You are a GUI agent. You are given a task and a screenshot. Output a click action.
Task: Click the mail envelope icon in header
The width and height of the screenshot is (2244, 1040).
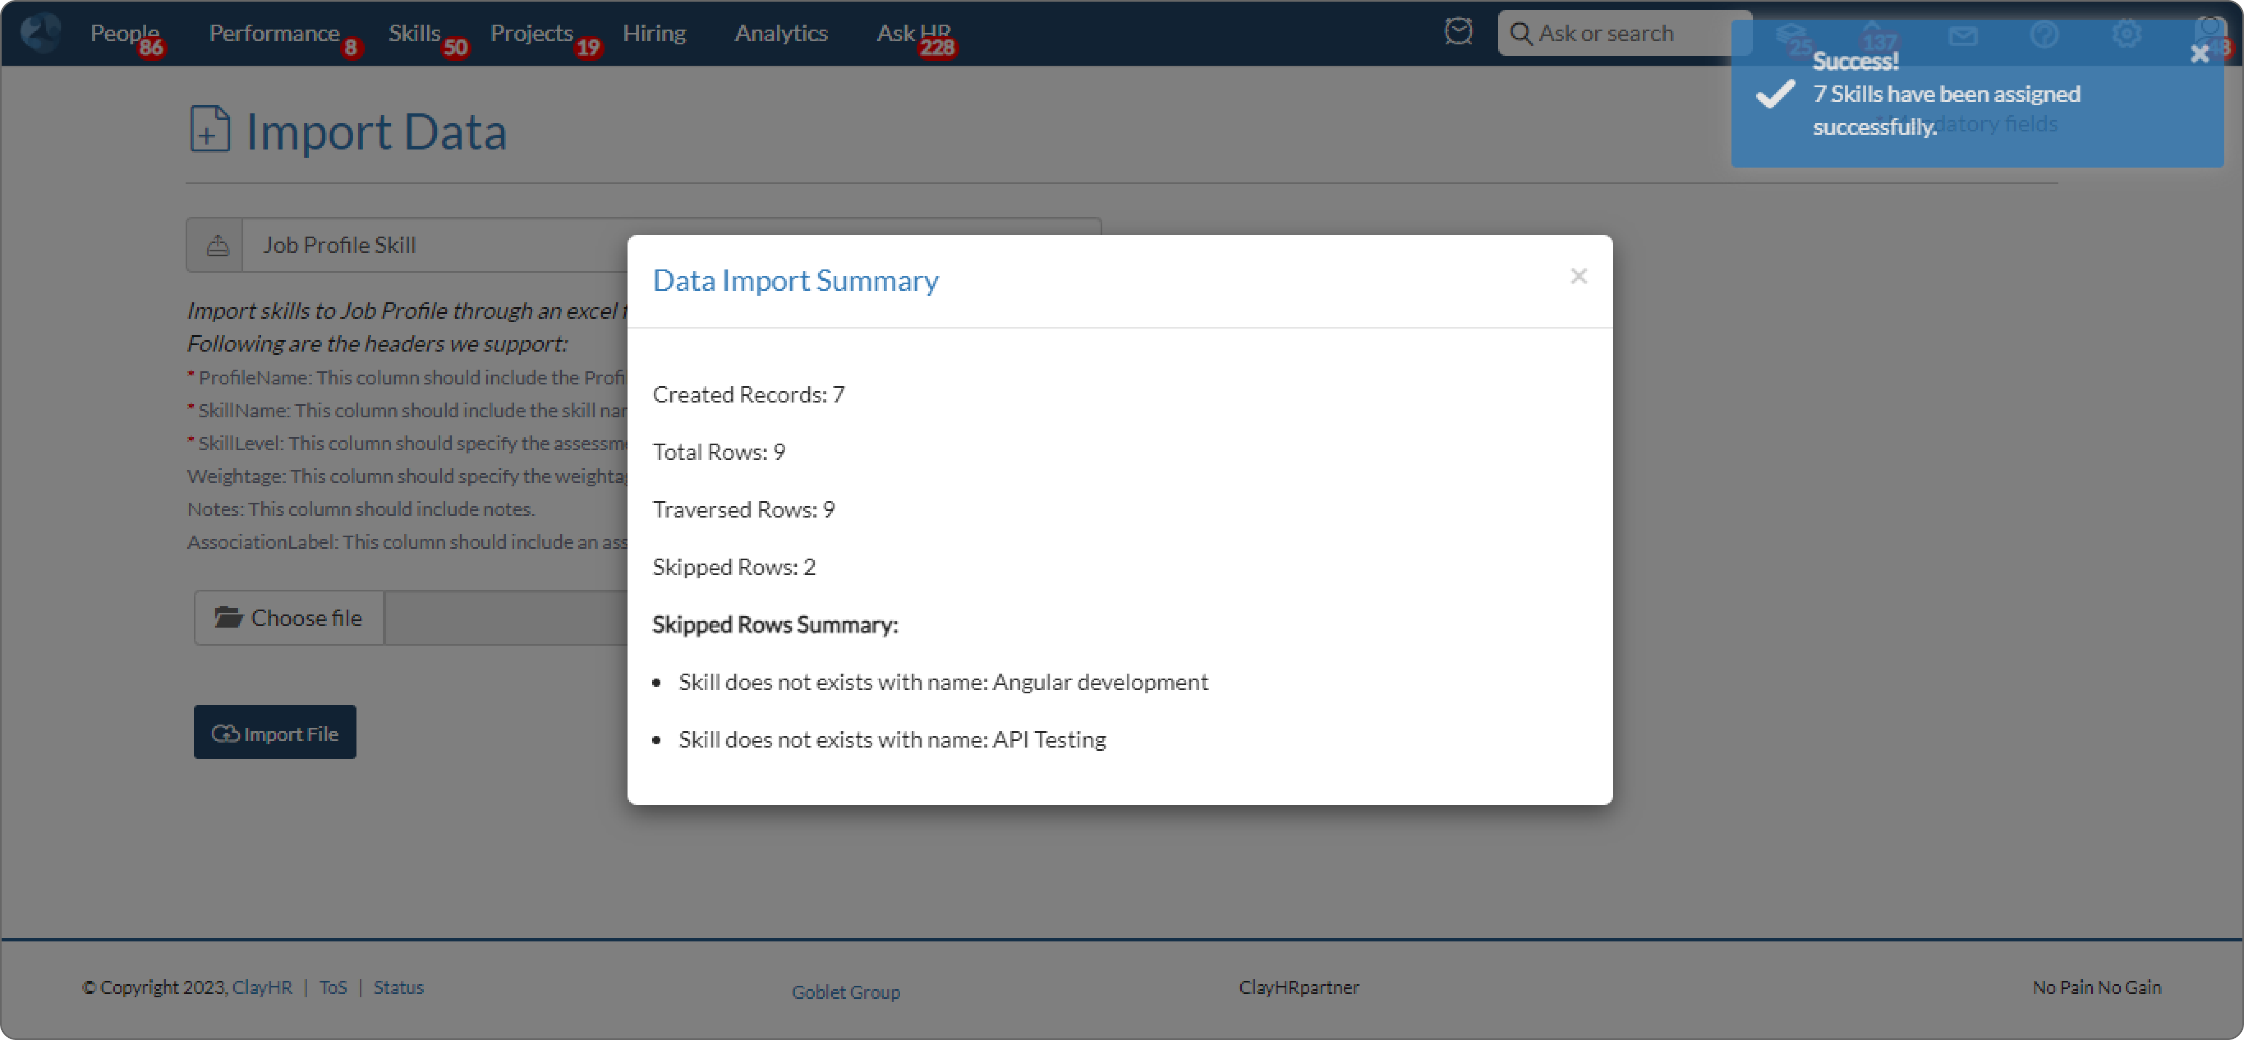(1963, 35)
